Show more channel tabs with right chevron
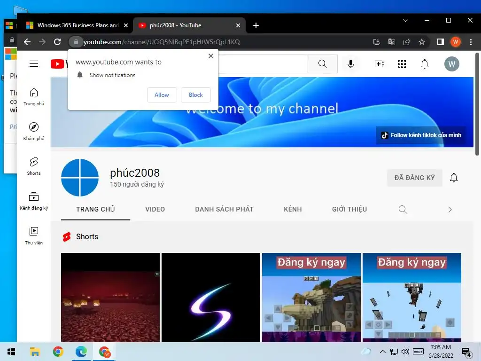Viewport: 481px width, 361px height. tap(450, 209)
